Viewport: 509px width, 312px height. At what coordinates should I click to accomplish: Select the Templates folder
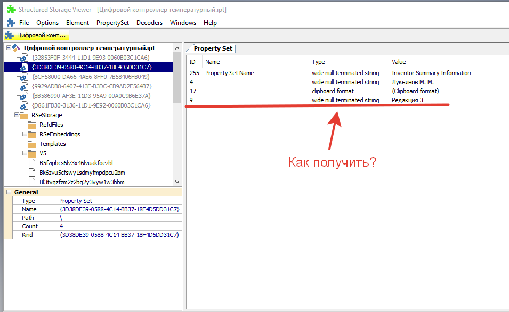[53, 144]
